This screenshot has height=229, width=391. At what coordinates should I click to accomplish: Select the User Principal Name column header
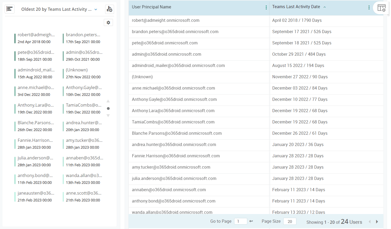(152, 7)
